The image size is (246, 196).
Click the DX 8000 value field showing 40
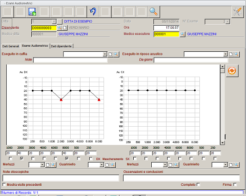(67, 153)
